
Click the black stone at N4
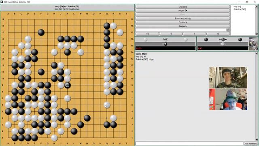coord(87,118)
